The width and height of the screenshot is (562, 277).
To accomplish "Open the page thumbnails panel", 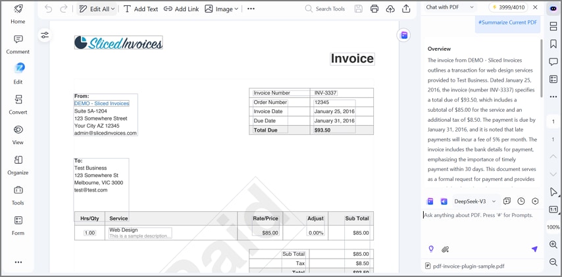I will pyautogui.click(x=553, y=26).
